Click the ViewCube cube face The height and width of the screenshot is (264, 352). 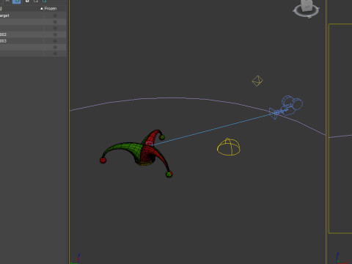307,5
